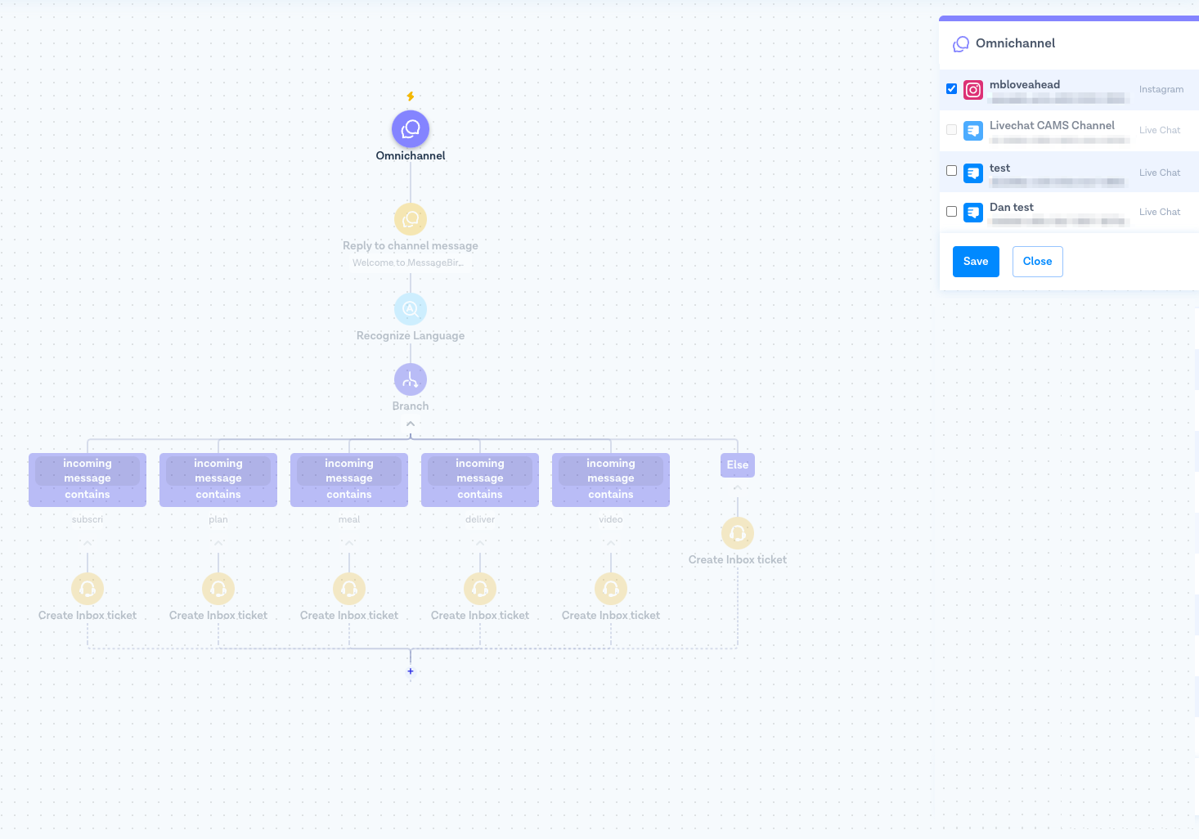Click the Omnichannel trigger node icon
Screen dimensions: 1199x839
coord(411,129)
